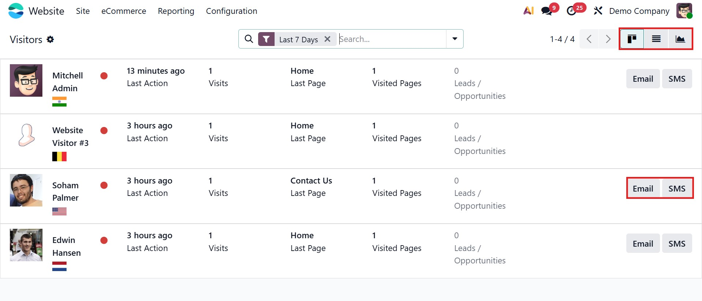Screen dimensions: 702x301
Task: Open the Reporting menu
Action: pos(176,11)
